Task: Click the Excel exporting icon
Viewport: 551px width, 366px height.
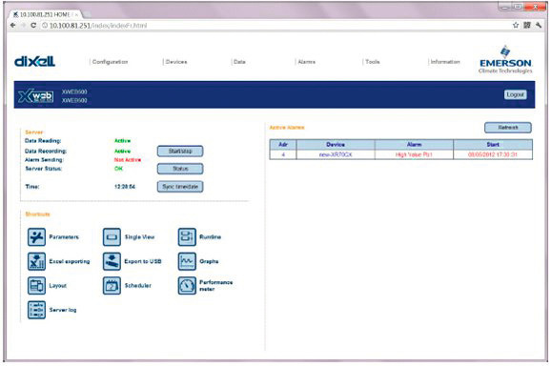Action: [x=36, y=261]
